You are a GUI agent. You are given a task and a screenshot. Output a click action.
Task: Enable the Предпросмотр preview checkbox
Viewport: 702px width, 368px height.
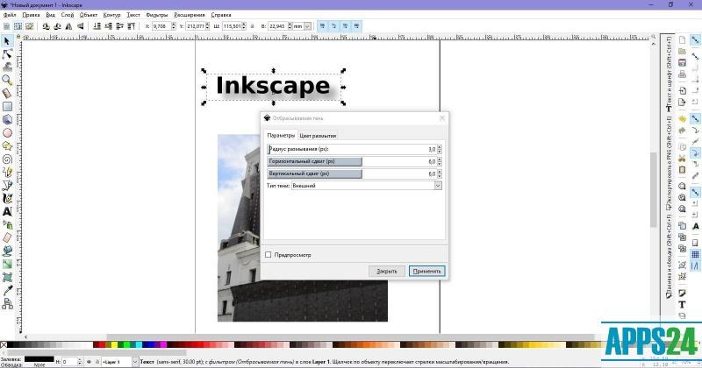point(269,255)
